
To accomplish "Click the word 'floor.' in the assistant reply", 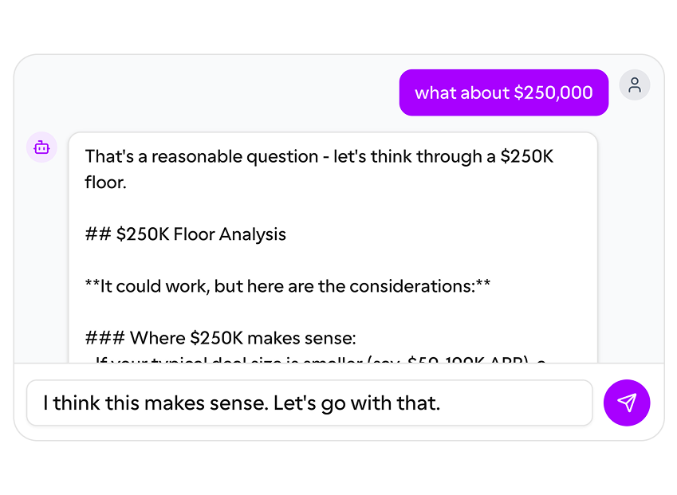I will point(105,183).
